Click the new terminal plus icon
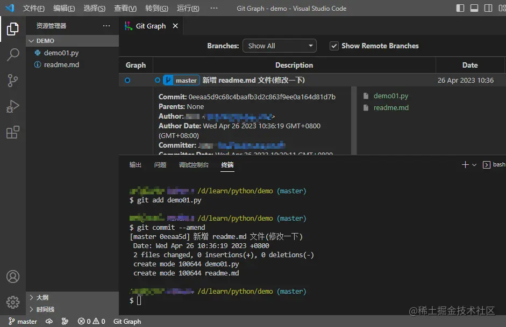 (x=465, y=165)
